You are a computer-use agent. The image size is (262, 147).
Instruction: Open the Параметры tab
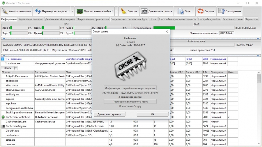pyautogui.click(x=251, y=19)
